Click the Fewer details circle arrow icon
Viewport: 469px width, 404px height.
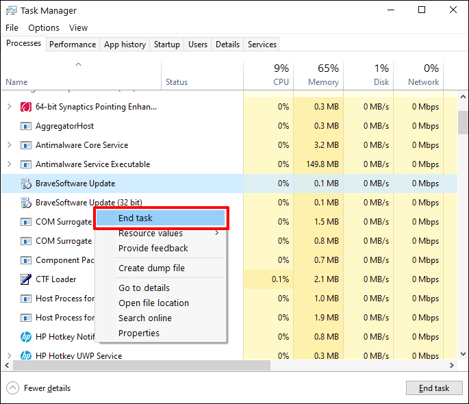pyautogui.click(x=12, y=388)
